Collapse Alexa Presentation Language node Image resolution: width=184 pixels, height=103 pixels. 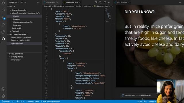tap(10, 13)
